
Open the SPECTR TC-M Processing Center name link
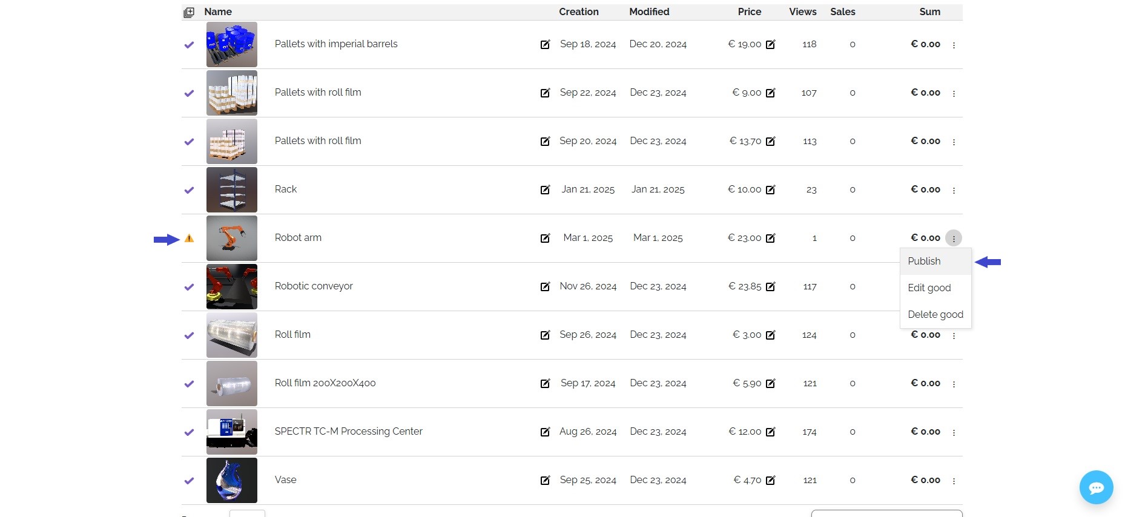(348, 431)
